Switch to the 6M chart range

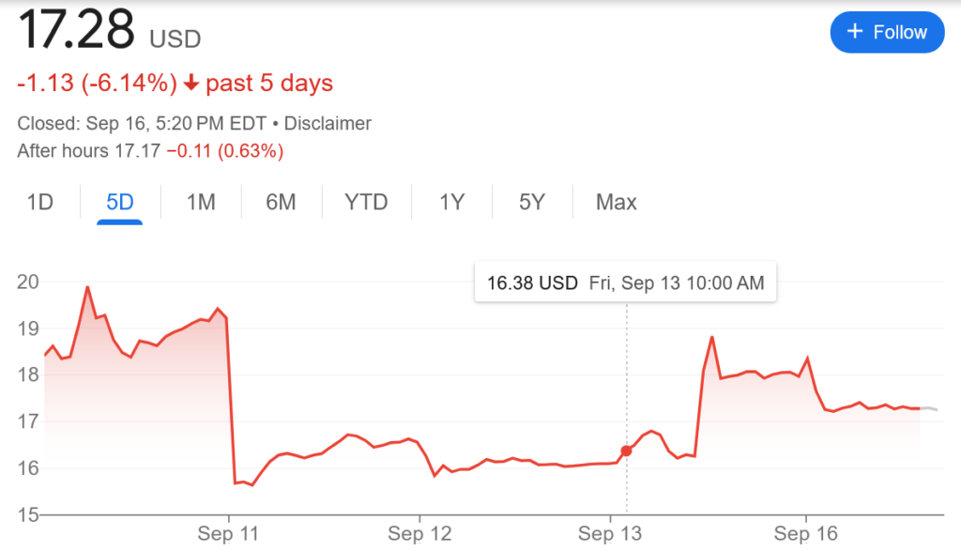coord(281,202)
